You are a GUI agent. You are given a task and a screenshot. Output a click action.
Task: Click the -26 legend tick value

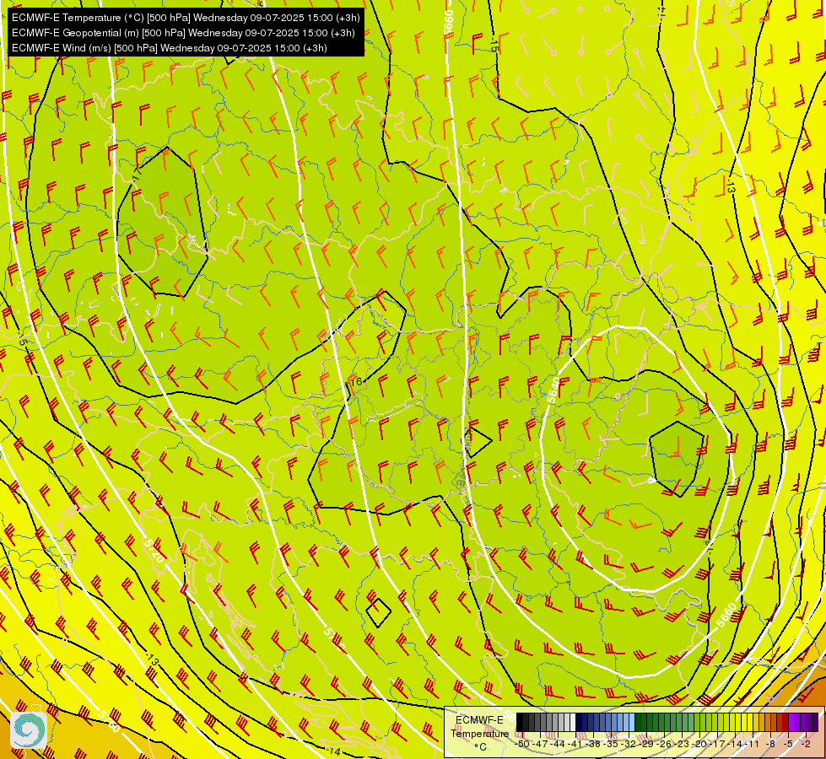coord(664,744)
